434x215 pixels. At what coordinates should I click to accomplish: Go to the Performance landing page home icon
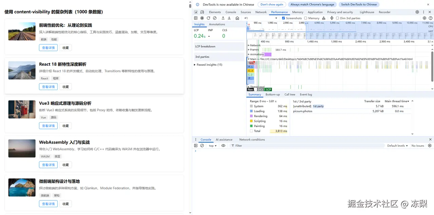[237, 18]
